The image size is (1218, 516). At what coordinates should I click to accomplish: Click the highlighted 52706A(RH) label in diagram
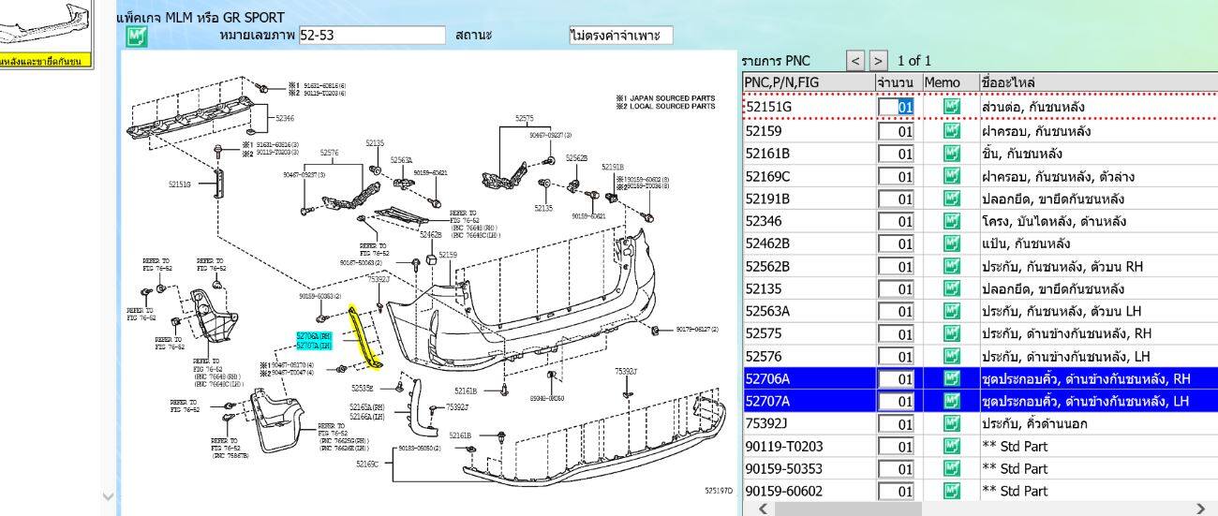[x=315, y=334]
